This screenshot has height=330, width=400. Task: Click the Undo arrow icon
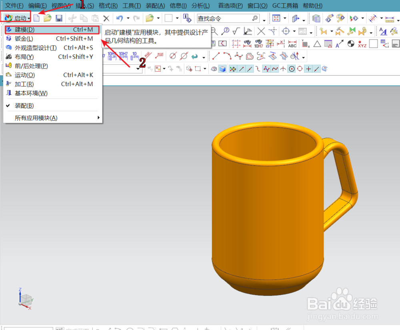point(120,18)
